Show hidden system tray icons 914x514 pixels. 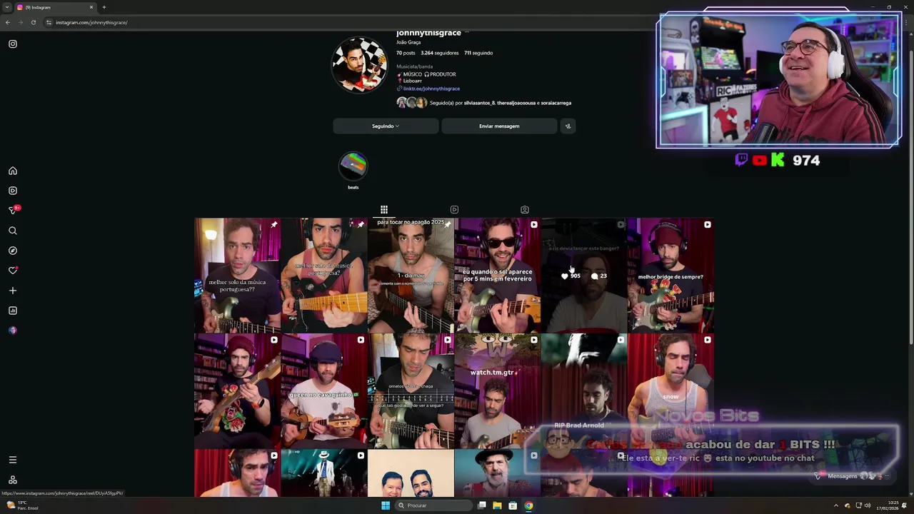click(x=836, y=505)
